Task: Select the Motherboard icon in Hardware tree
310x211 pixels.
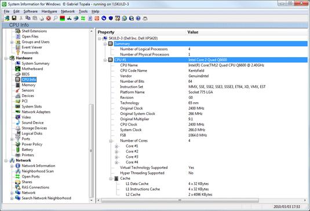Action: (18, 69)
